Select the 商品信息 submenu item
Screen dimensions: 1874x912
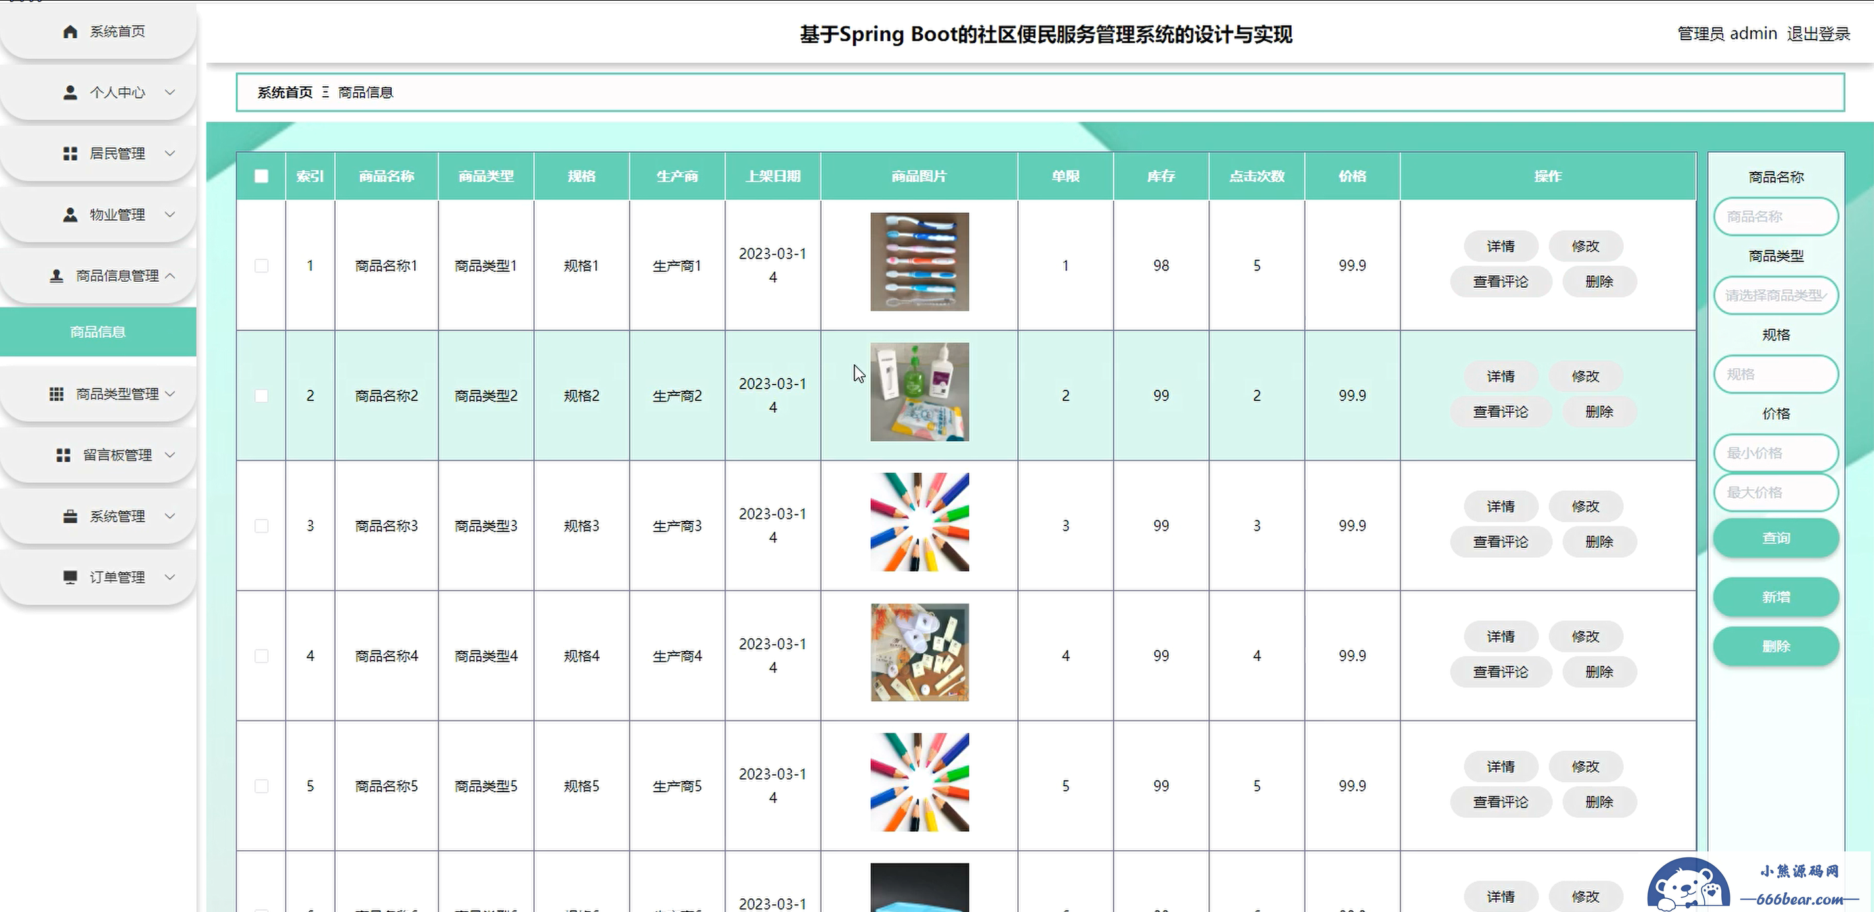pos(98,332)
